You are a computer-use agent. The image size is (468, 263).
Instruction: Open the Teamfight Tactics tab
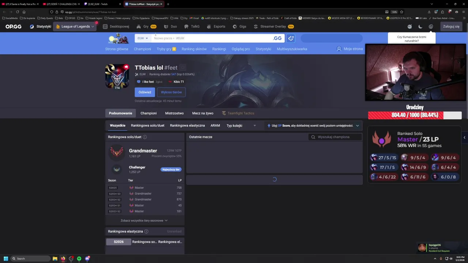[x=238, y=113]
